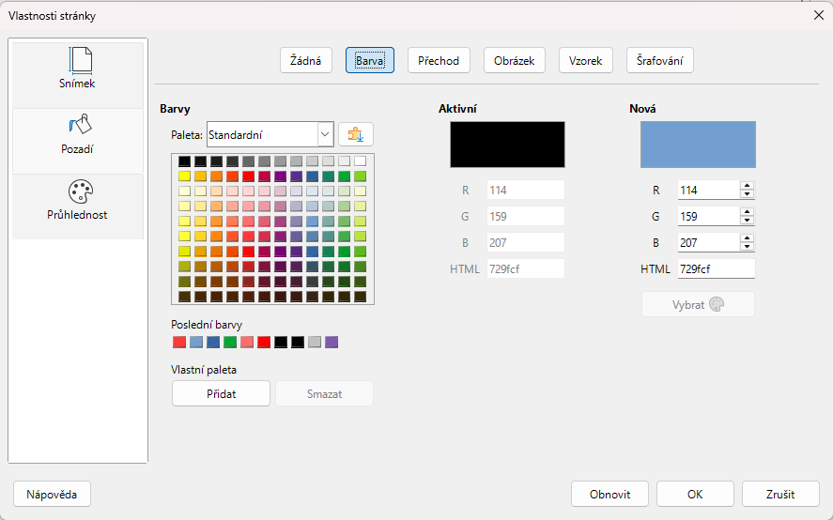
Task: Open the Průhlednost tab with palette icon
Action: pyautogui.click(x=78, y=206)
